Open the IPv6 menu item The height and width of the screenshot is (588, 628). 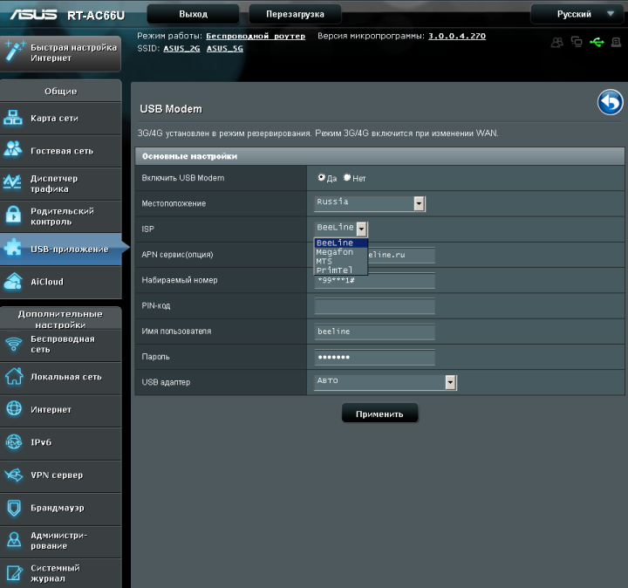coord(60,442)
